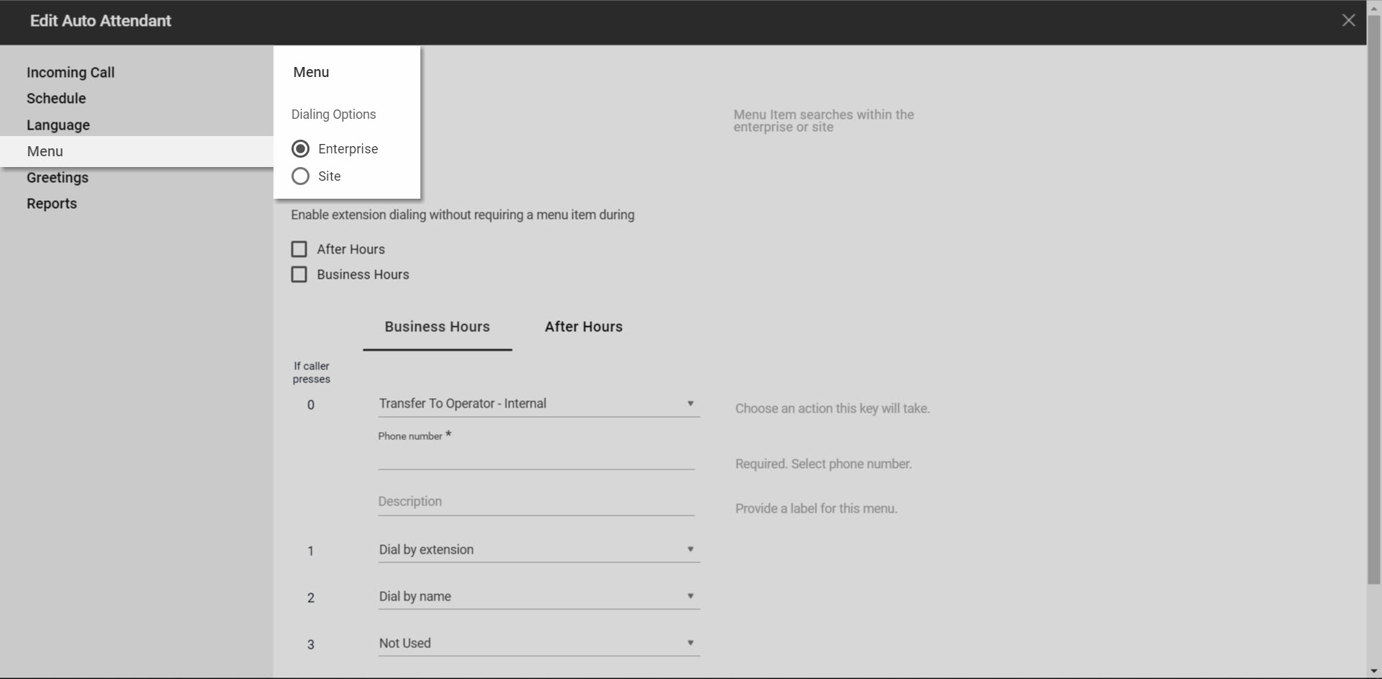Open the Greetings section
The width and height of the screenshot is (1382, 679).
point(58,177)
